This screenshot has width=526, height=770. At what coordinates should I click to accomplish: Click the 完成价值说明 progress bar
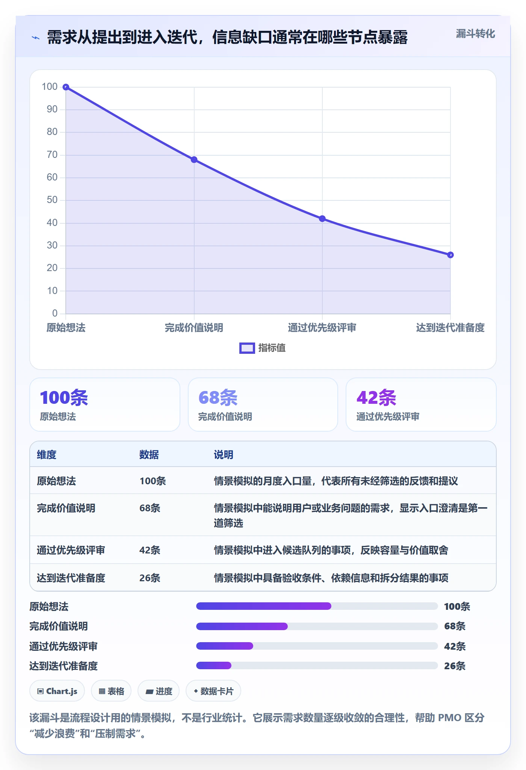tap(317, 626)
